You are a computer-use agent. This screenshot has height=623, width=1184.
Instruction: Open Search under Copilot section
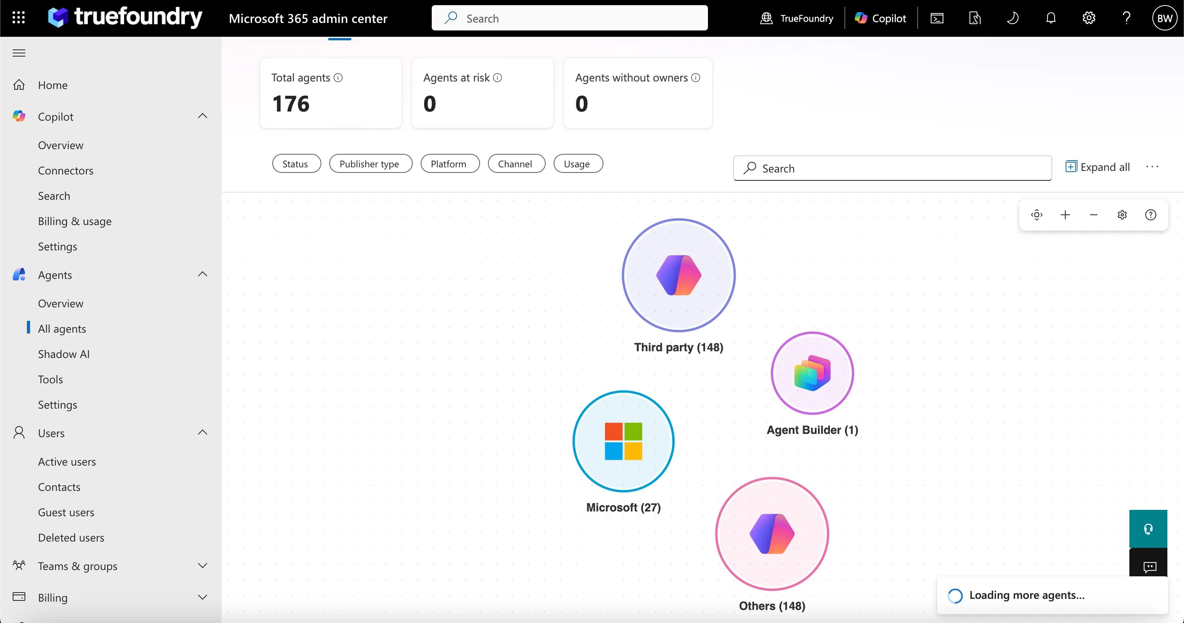pos(54,196)
